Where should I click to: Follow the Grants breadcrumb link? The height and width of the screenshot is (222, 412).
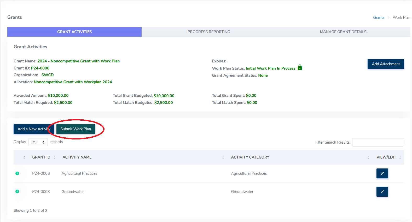(379, 17)
